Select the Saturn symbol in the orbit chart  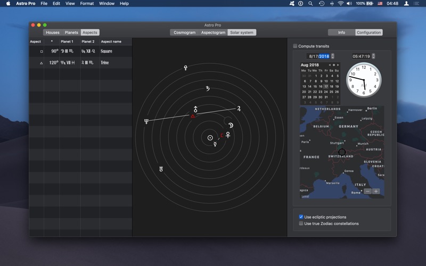click(x=207, y=89)
